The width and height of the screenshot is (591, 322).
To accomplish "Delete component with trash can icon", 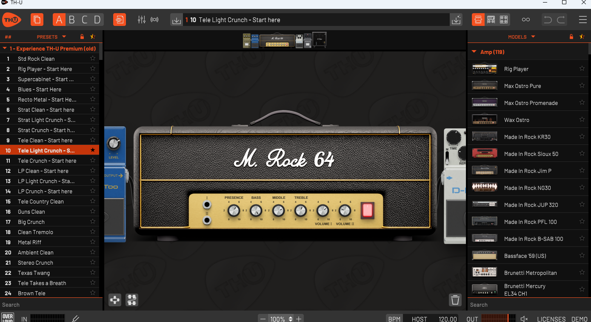I will click(x=455, y=300).
